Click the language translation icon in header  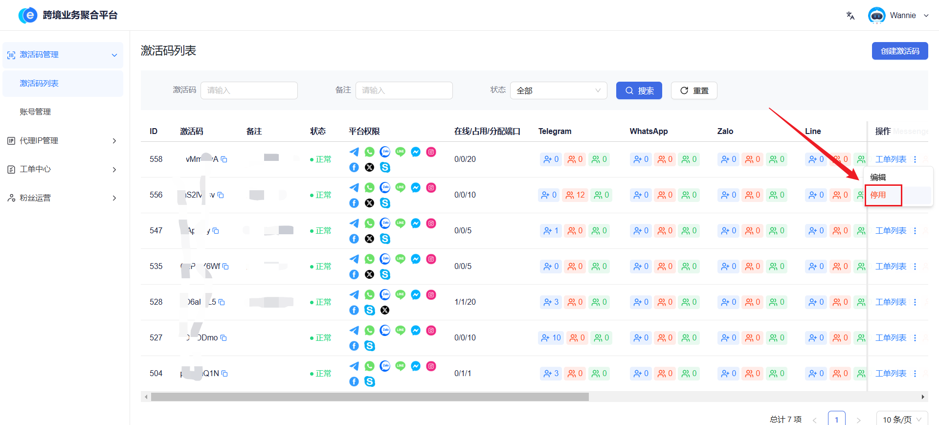[x=850, y=16]
